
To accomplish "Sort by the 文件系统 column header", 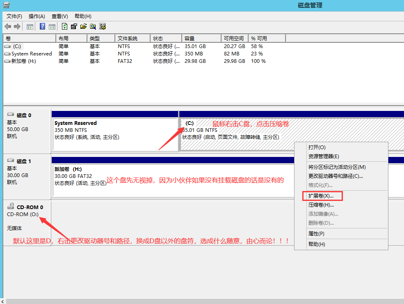I will pos(127,38).
